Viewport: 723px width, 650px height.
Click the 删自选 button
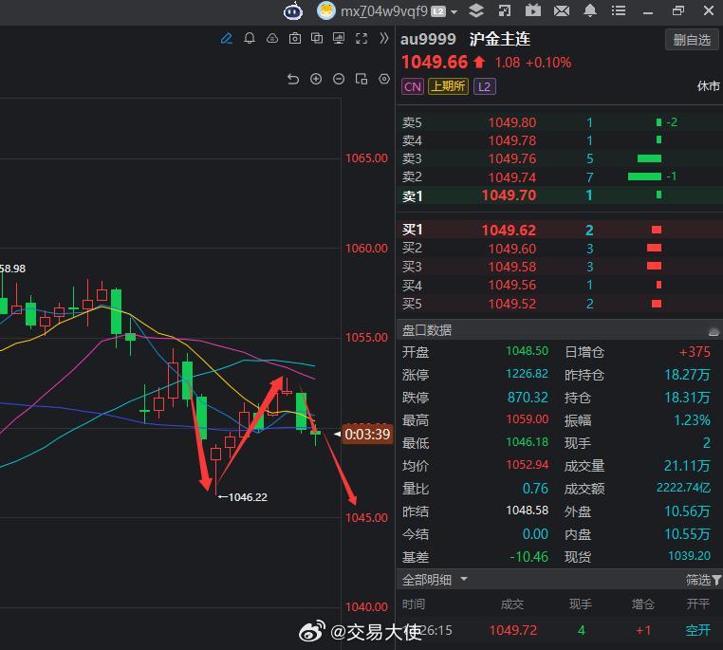tap(692, 40)
